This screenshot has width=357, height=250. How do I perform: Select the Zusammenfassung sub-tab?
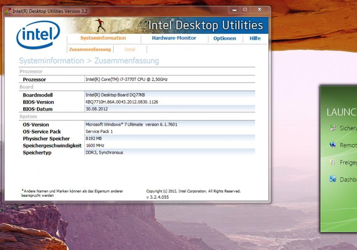[x=90, y=49]
